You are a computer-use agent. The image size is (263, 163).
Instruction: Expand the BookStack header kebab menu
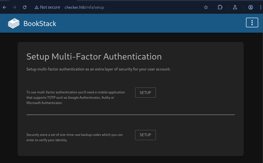point(252,23)
